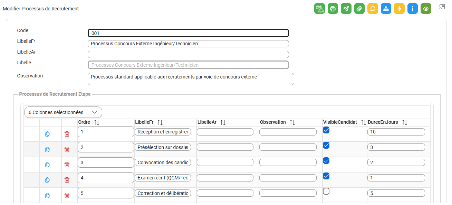Image resolution: width=452 pixels, height=205 pixels.
Task: Open attachments with the paperclip icon
Action: point(359,9)
